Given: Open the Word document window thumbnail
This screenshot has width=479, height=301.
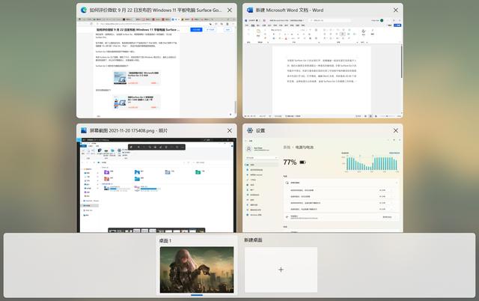Looking at the screenshot, I should (x=323, y=69).
